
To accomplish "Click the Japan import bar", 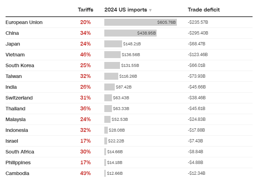I will click(113, 44).
